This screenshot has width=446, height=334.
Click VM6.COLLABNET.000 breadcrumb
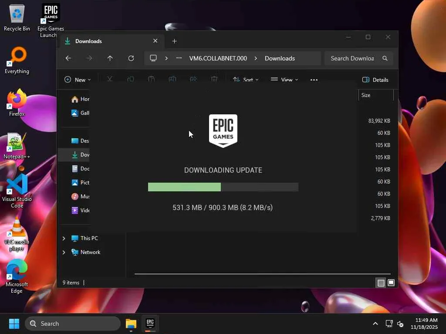tap(218, 58)
